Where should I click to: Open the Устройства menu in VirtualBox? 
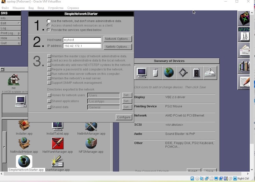pyautogui.click(x=55, y=8)
